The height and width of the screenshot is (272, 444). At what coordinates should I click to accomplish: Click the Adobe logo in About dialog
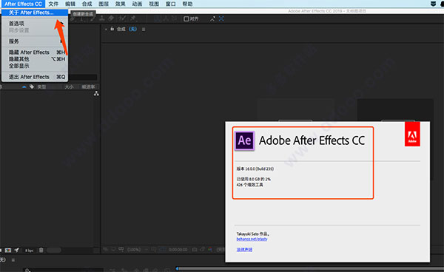coord(412,134)
